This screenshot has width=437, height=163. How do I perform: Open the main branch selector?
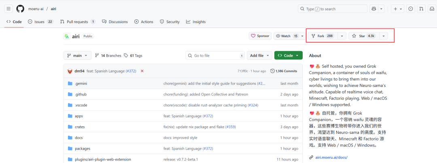click(77, 55)
